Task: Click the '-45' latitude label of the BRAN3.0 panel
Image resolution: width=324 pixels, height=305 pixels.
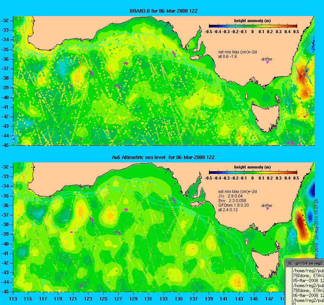Action: pyautogui.click(x=5, y=145)
